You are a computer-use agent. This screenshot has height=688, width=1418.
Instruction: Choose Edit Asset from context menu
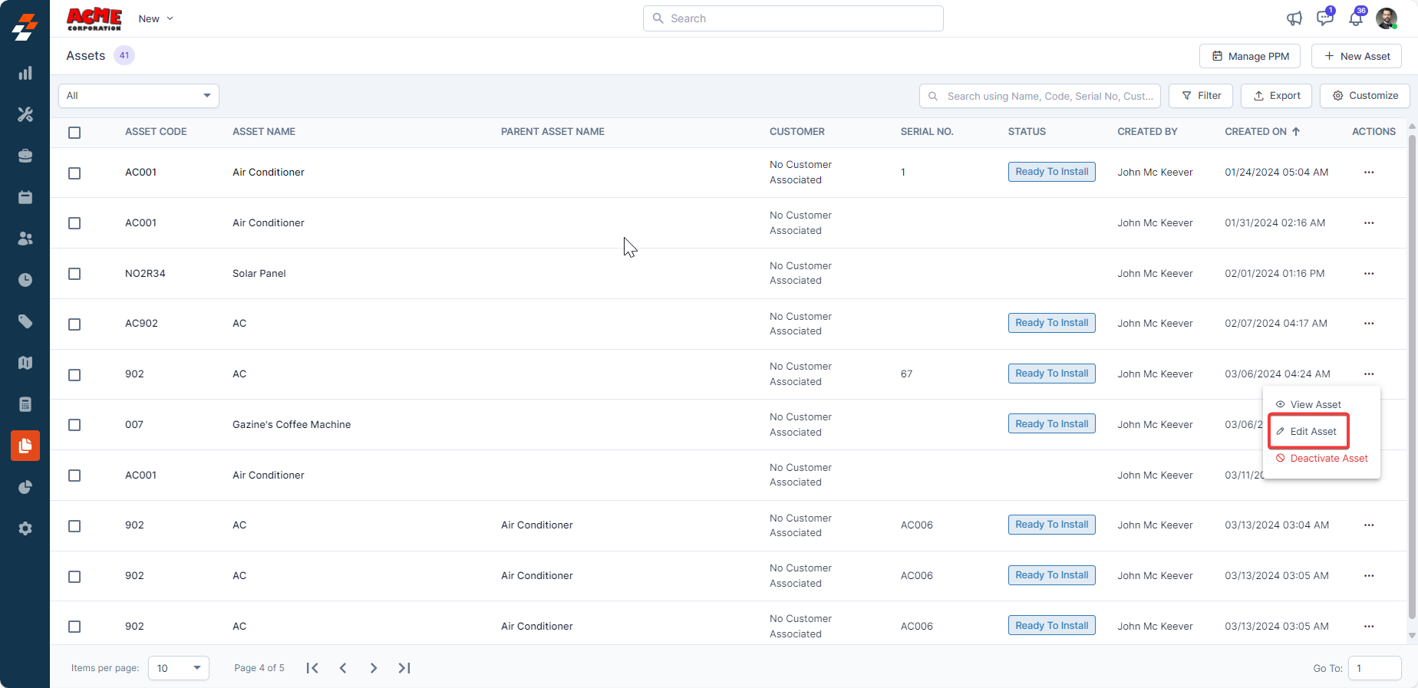(x=1312, y=432)
